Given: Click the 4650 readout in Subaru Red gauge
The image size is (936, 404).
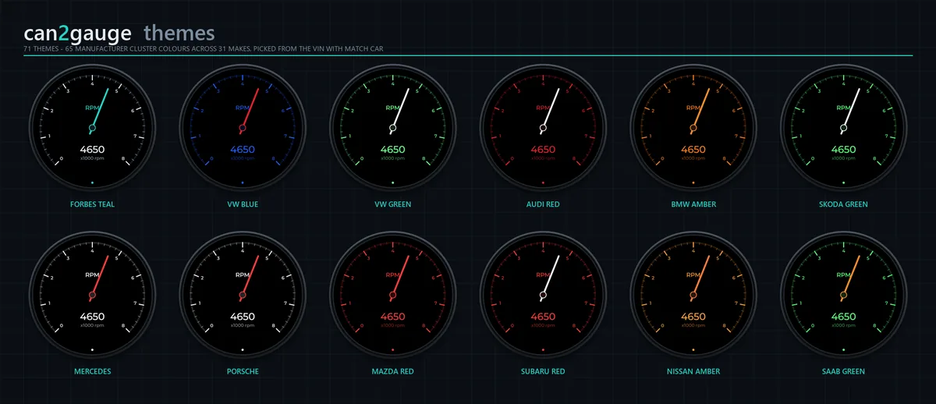Looking at the screenshot, I should tap(543, 317).
